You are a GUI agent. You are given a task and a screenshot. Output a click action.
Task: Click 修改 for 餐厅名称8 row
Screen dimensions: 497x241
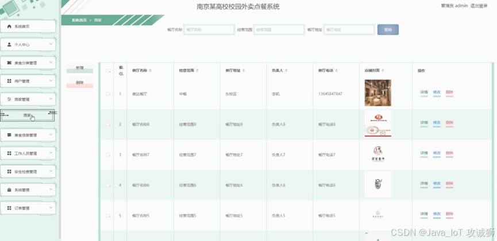[437, 123]
